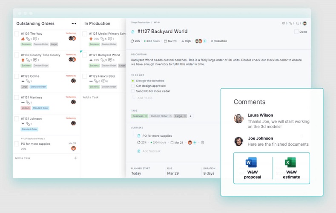This screenshot has width=336, height=213.
Task: Change the High priority setting
Action: [x=186, y=41]
